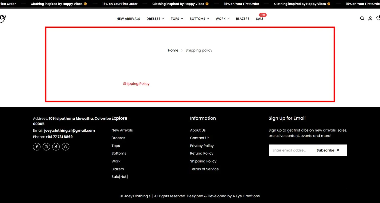This screenshot has height=203, width=380.
Task: Click the Subscribe button
Action: tap(328, 150)
